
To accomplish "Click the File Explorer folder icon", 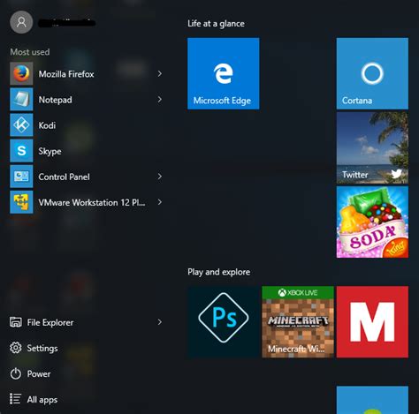I will 16,322.
